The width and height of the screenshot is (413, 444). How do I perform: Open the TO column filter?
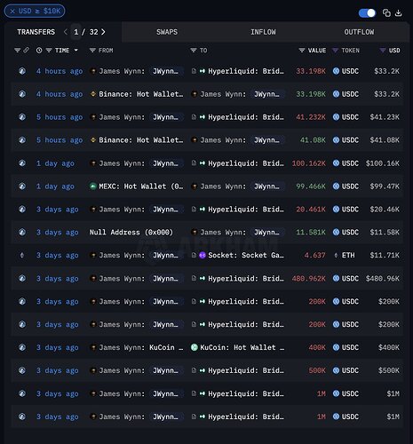(194, 51)
